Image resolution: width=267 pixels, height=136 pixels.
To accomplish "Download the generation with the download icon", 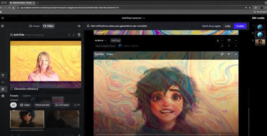I will (218, 40).
